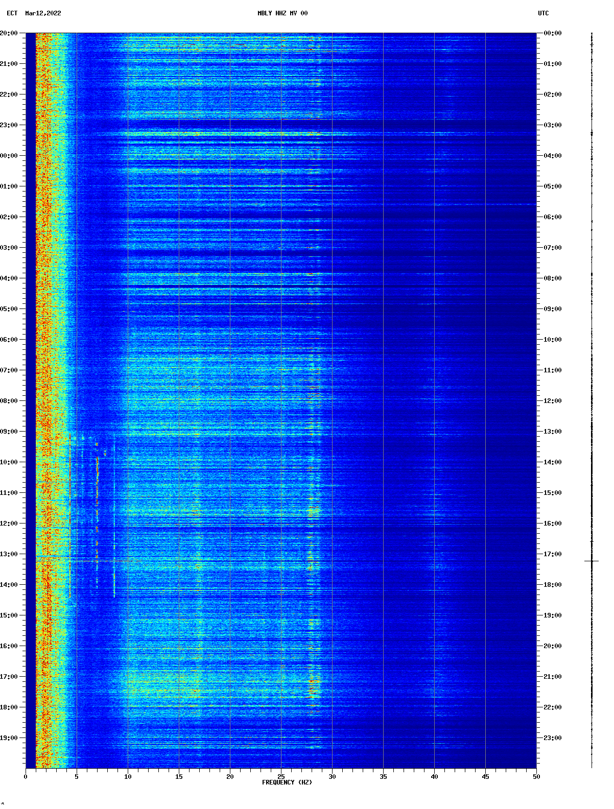Click the 06:00 label on the UTC axis

pos(553,217)
